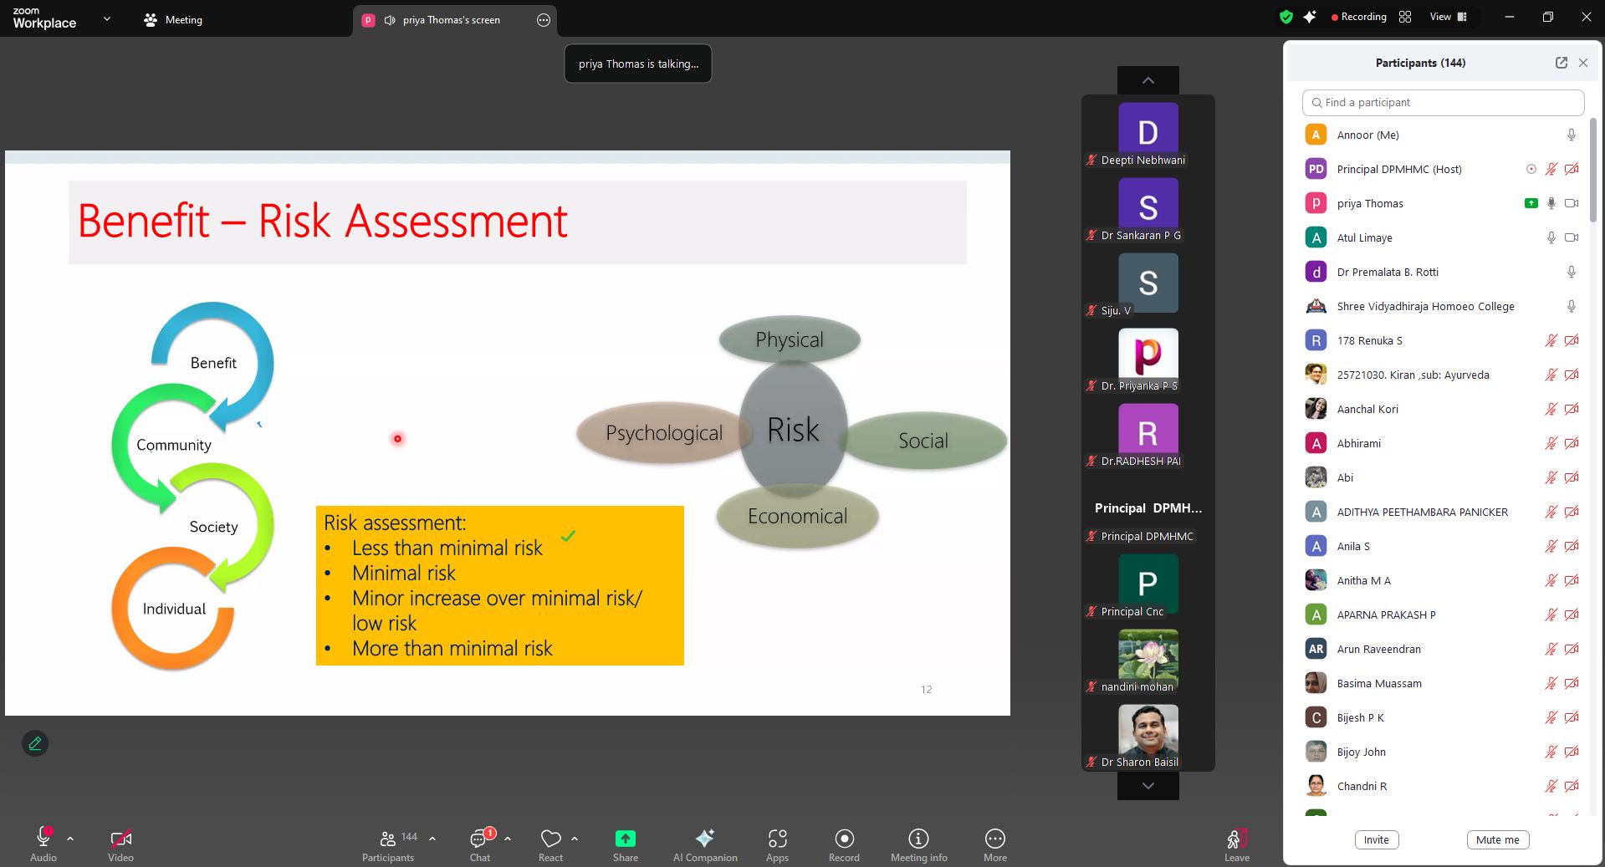Open the Meeting info icon
The width and height of the screenshot is (1605, 867).
pos(918,839)
